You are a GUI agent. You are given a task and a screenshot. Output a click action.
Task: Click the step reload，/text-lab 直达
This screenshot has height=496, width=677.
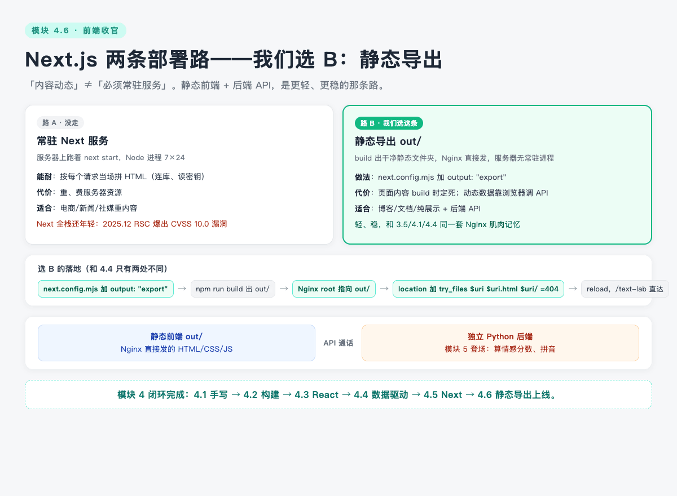point(625,289)
